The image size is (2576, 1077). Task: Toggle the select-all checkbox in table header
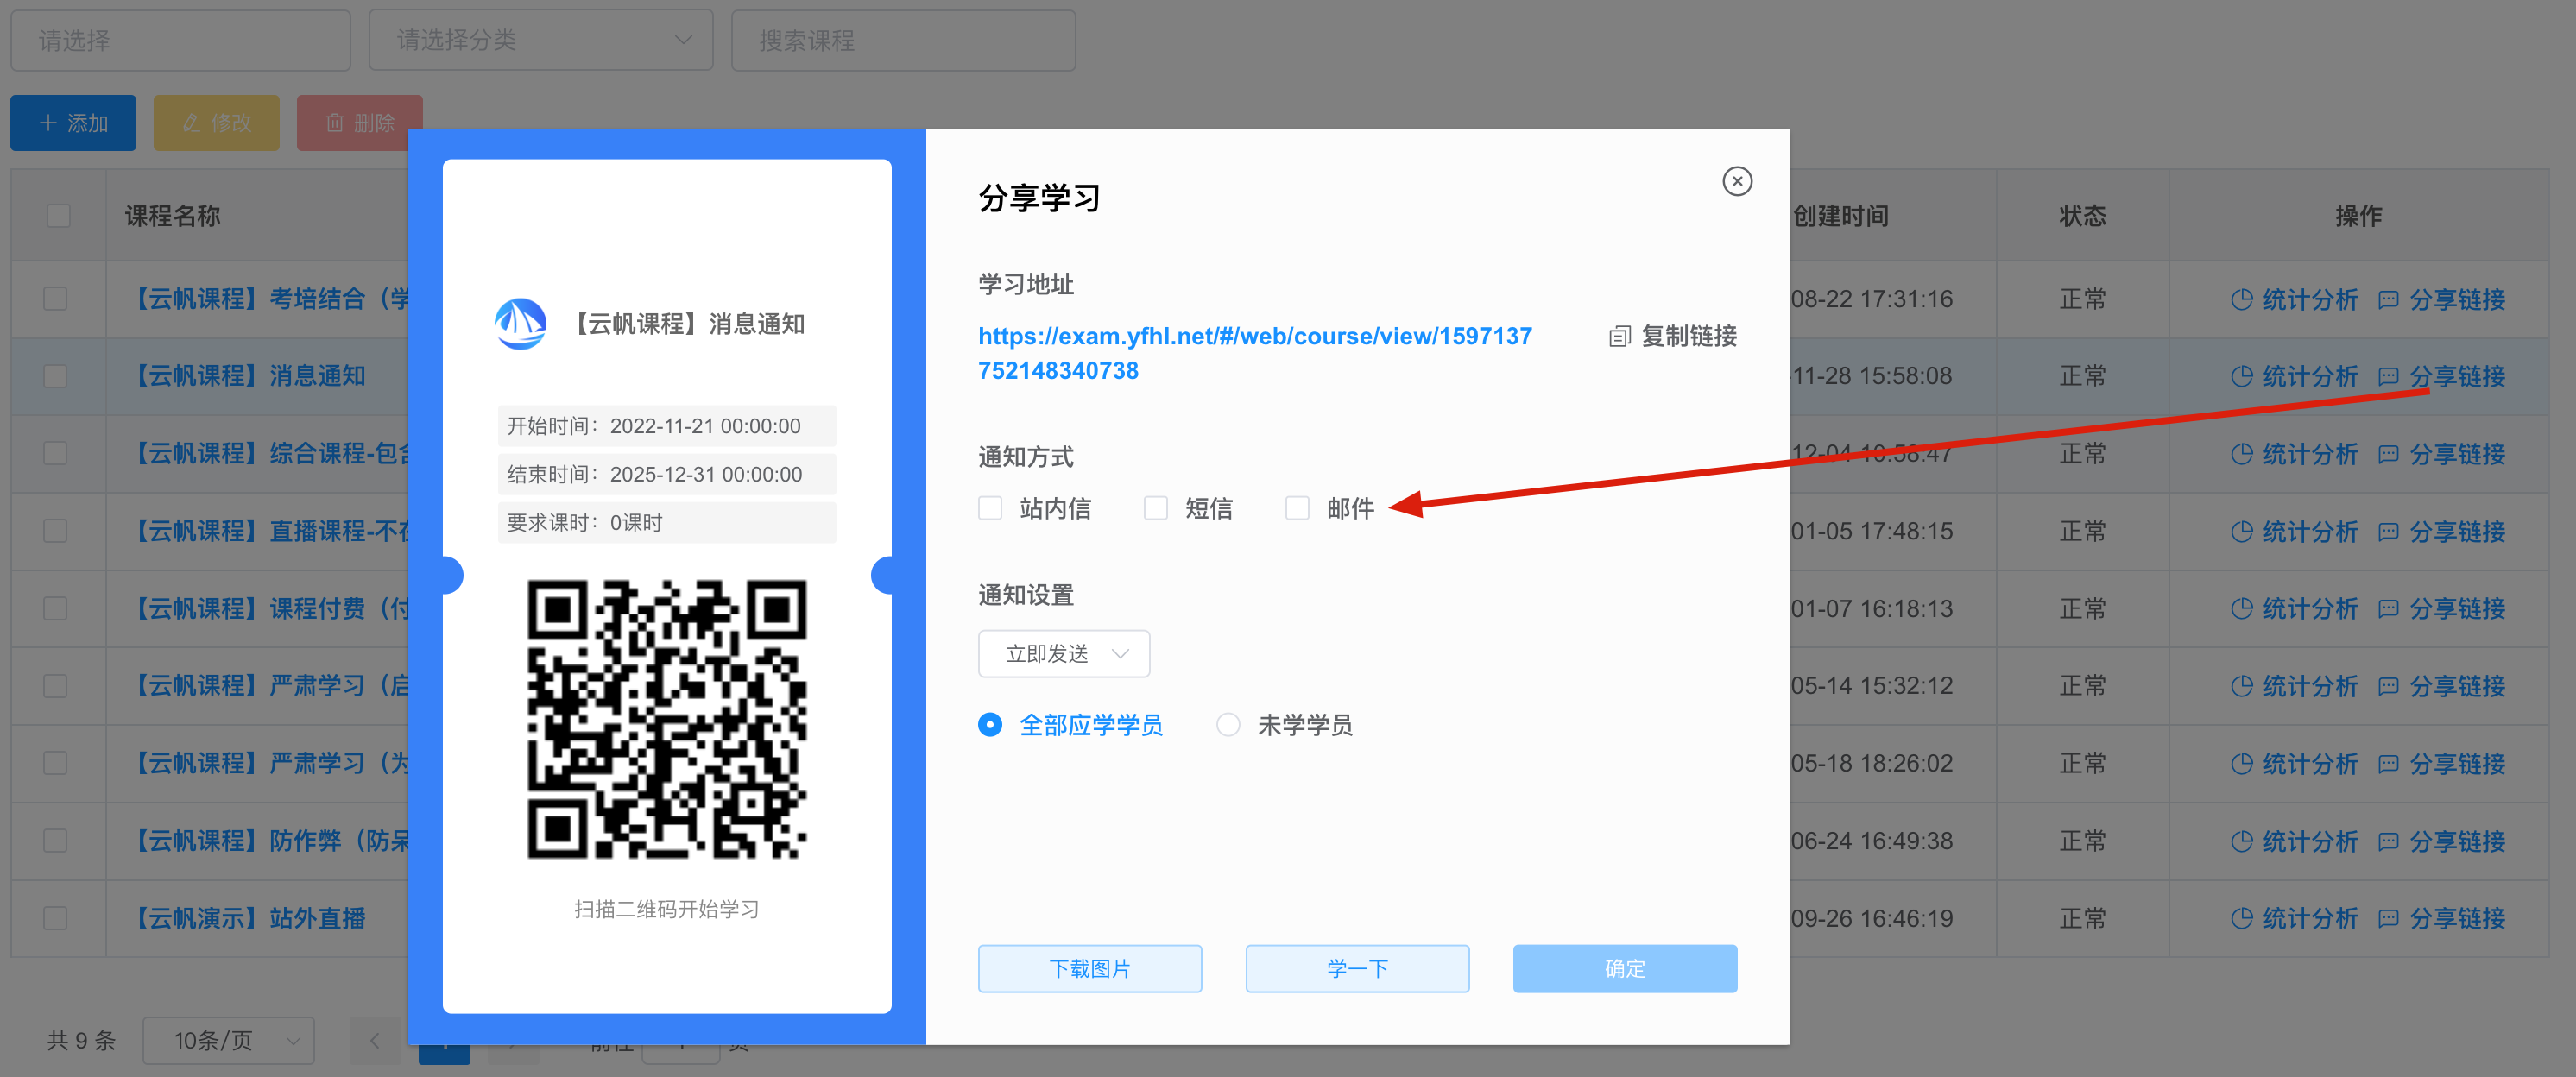point(58,216)
